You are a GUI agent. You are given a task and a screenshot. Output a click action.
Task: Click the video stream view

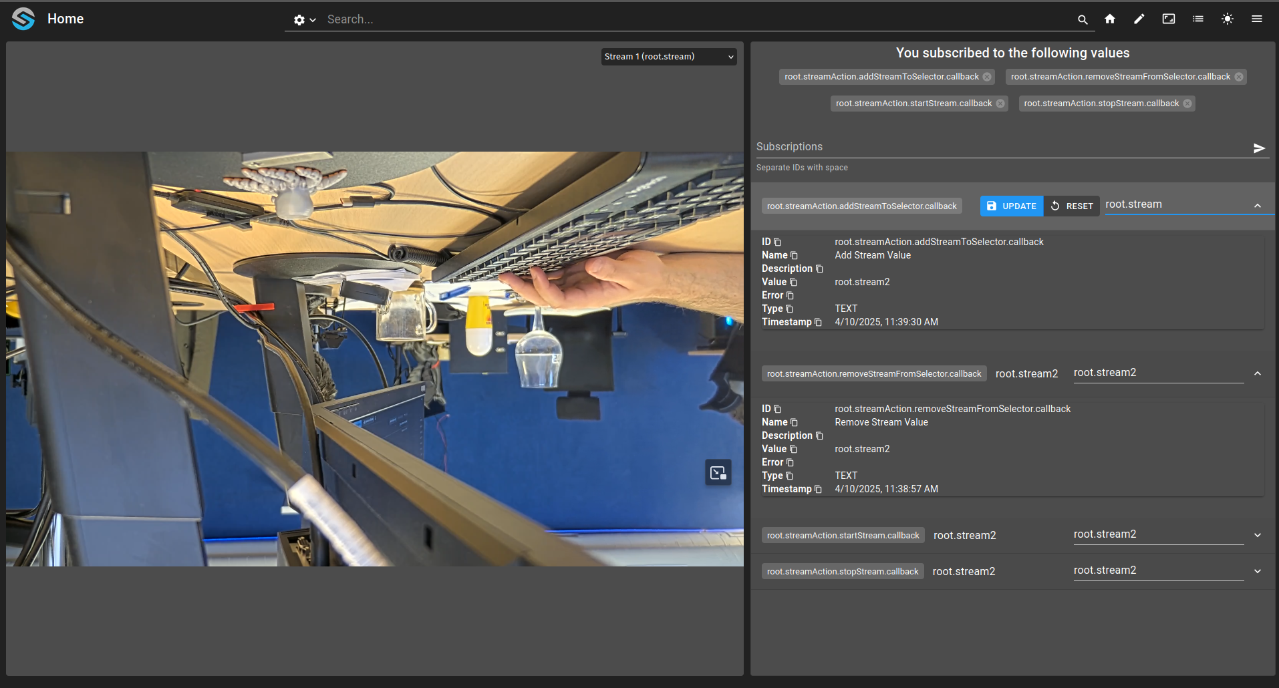coord(375,359)
